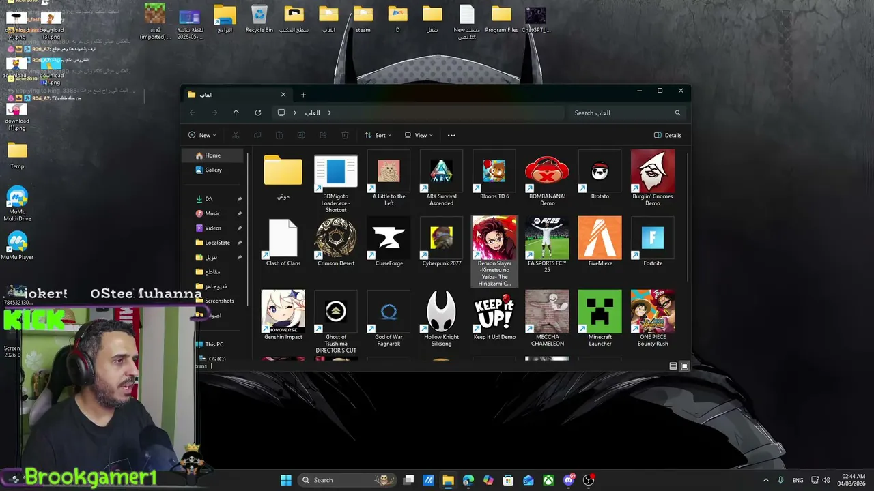Screen dimensions: 874x491
Task: Select This PC in navigation pane
Action: coord(214,344)
